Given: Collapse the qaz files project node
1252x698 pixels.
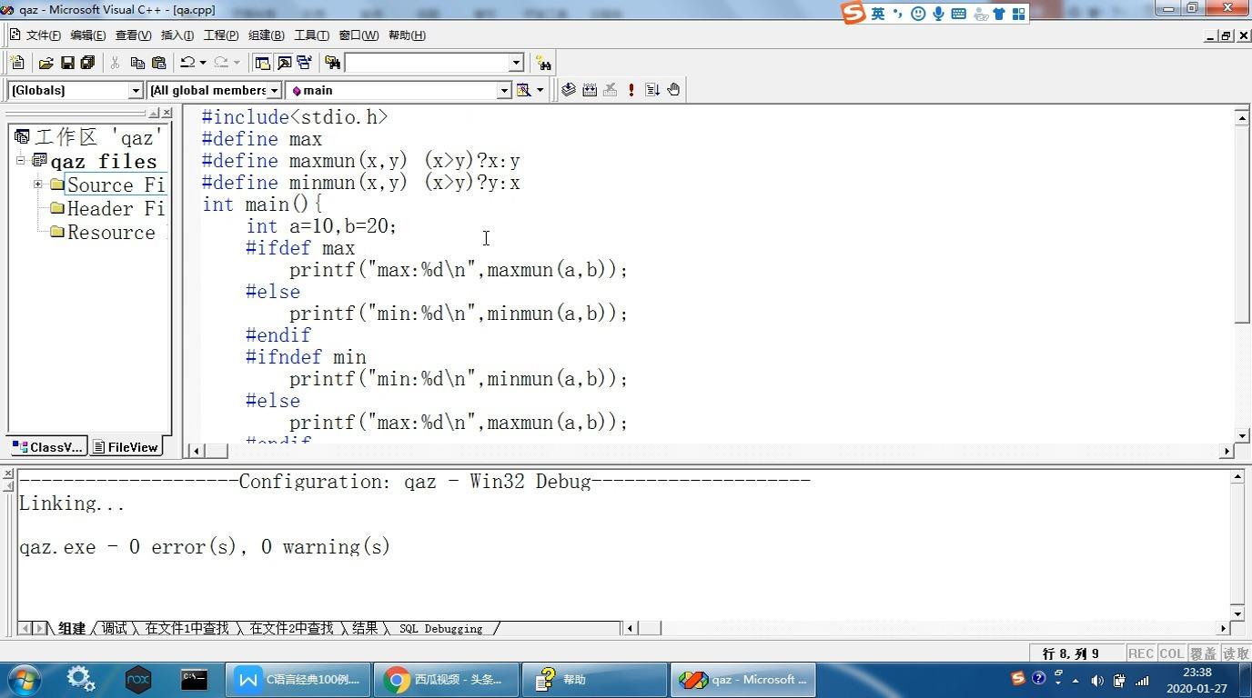Looking at the screenshot, I should coord(20,161).
